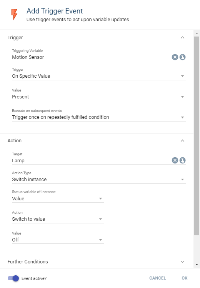This screenshot has height=288, width=200.
Task: Open variable picker for Triggering Variable
Action: [x=182, y=57]
